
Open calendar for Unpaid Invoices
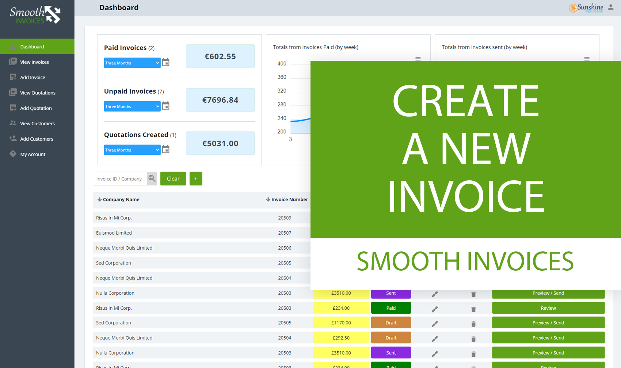click(165, 106)
